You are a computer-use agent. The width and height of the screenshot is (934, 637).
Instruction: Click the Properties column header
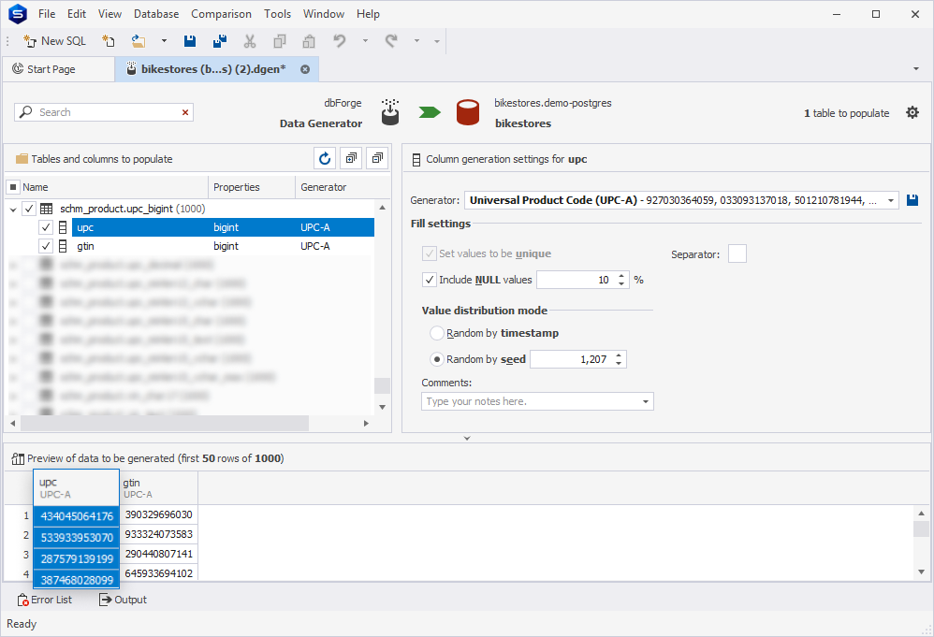coord(252,187)
